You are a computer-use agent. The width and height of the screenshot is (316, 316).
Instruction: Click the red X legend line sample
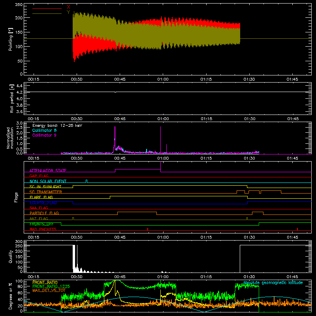[47, 8]
